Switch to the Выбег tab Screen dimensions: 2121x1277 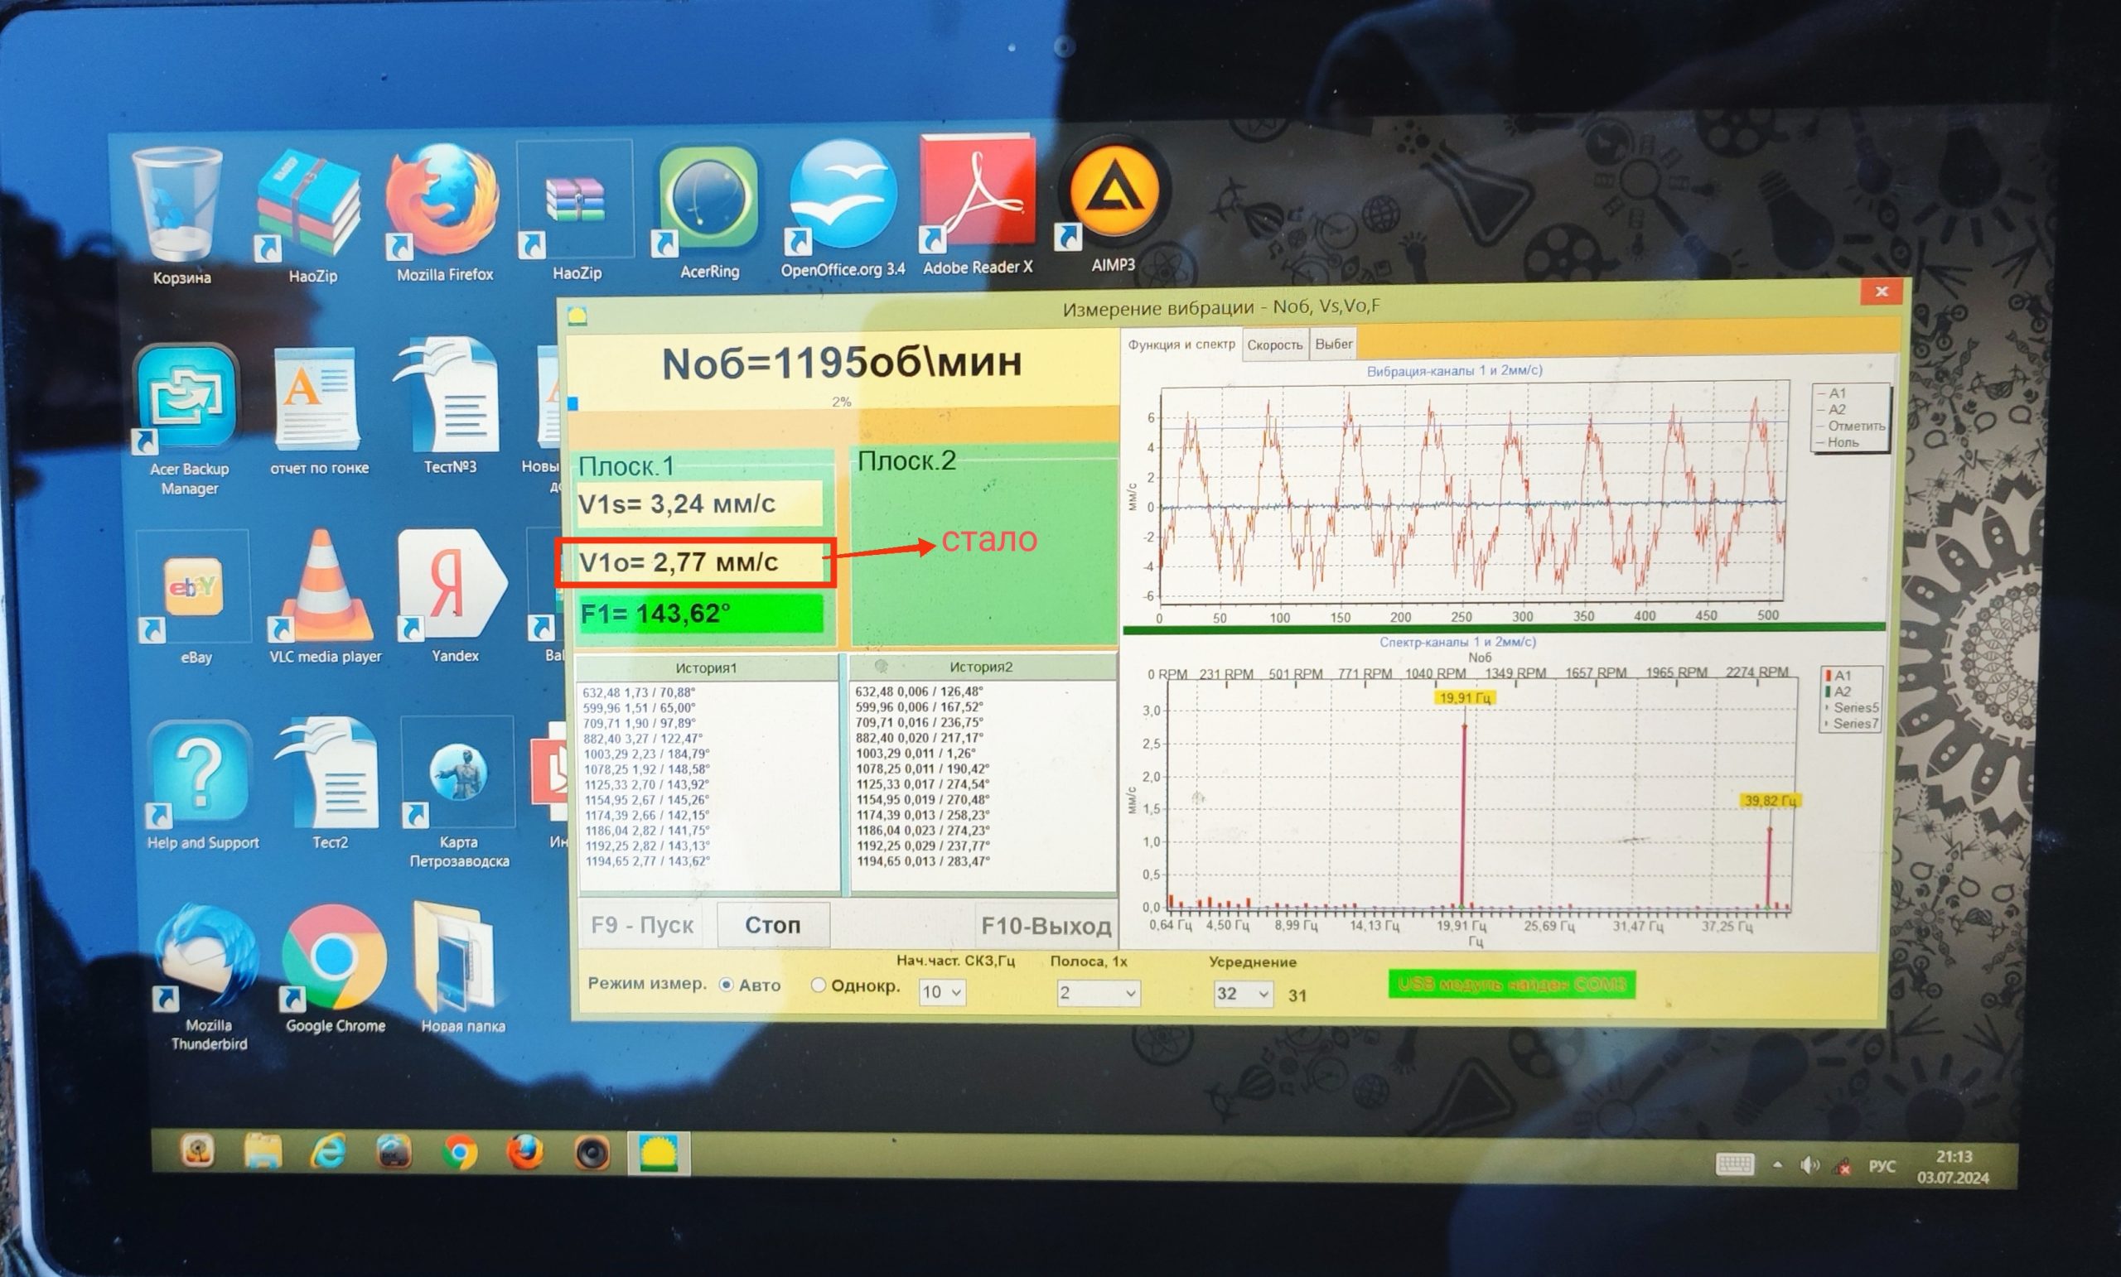coord(1333,344)
